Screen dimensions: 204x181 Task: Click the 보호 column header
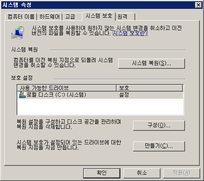pyautogui.click(x=150, y=88)
